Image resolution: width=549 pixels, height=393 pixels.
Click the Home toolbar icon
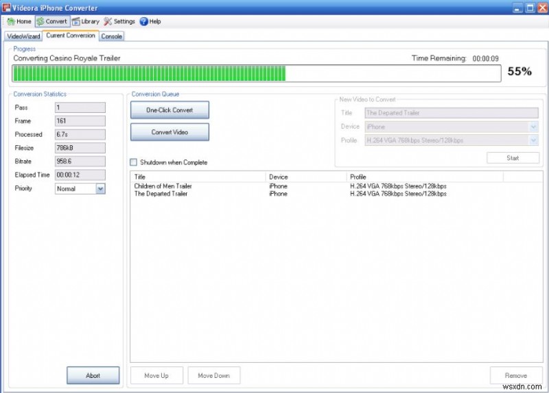click(11, 22)
